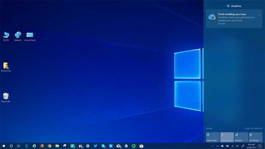Viewport: 265px width, 149px height.
Task: Toggle Rotation lock quick action
Action: point(227,137)
